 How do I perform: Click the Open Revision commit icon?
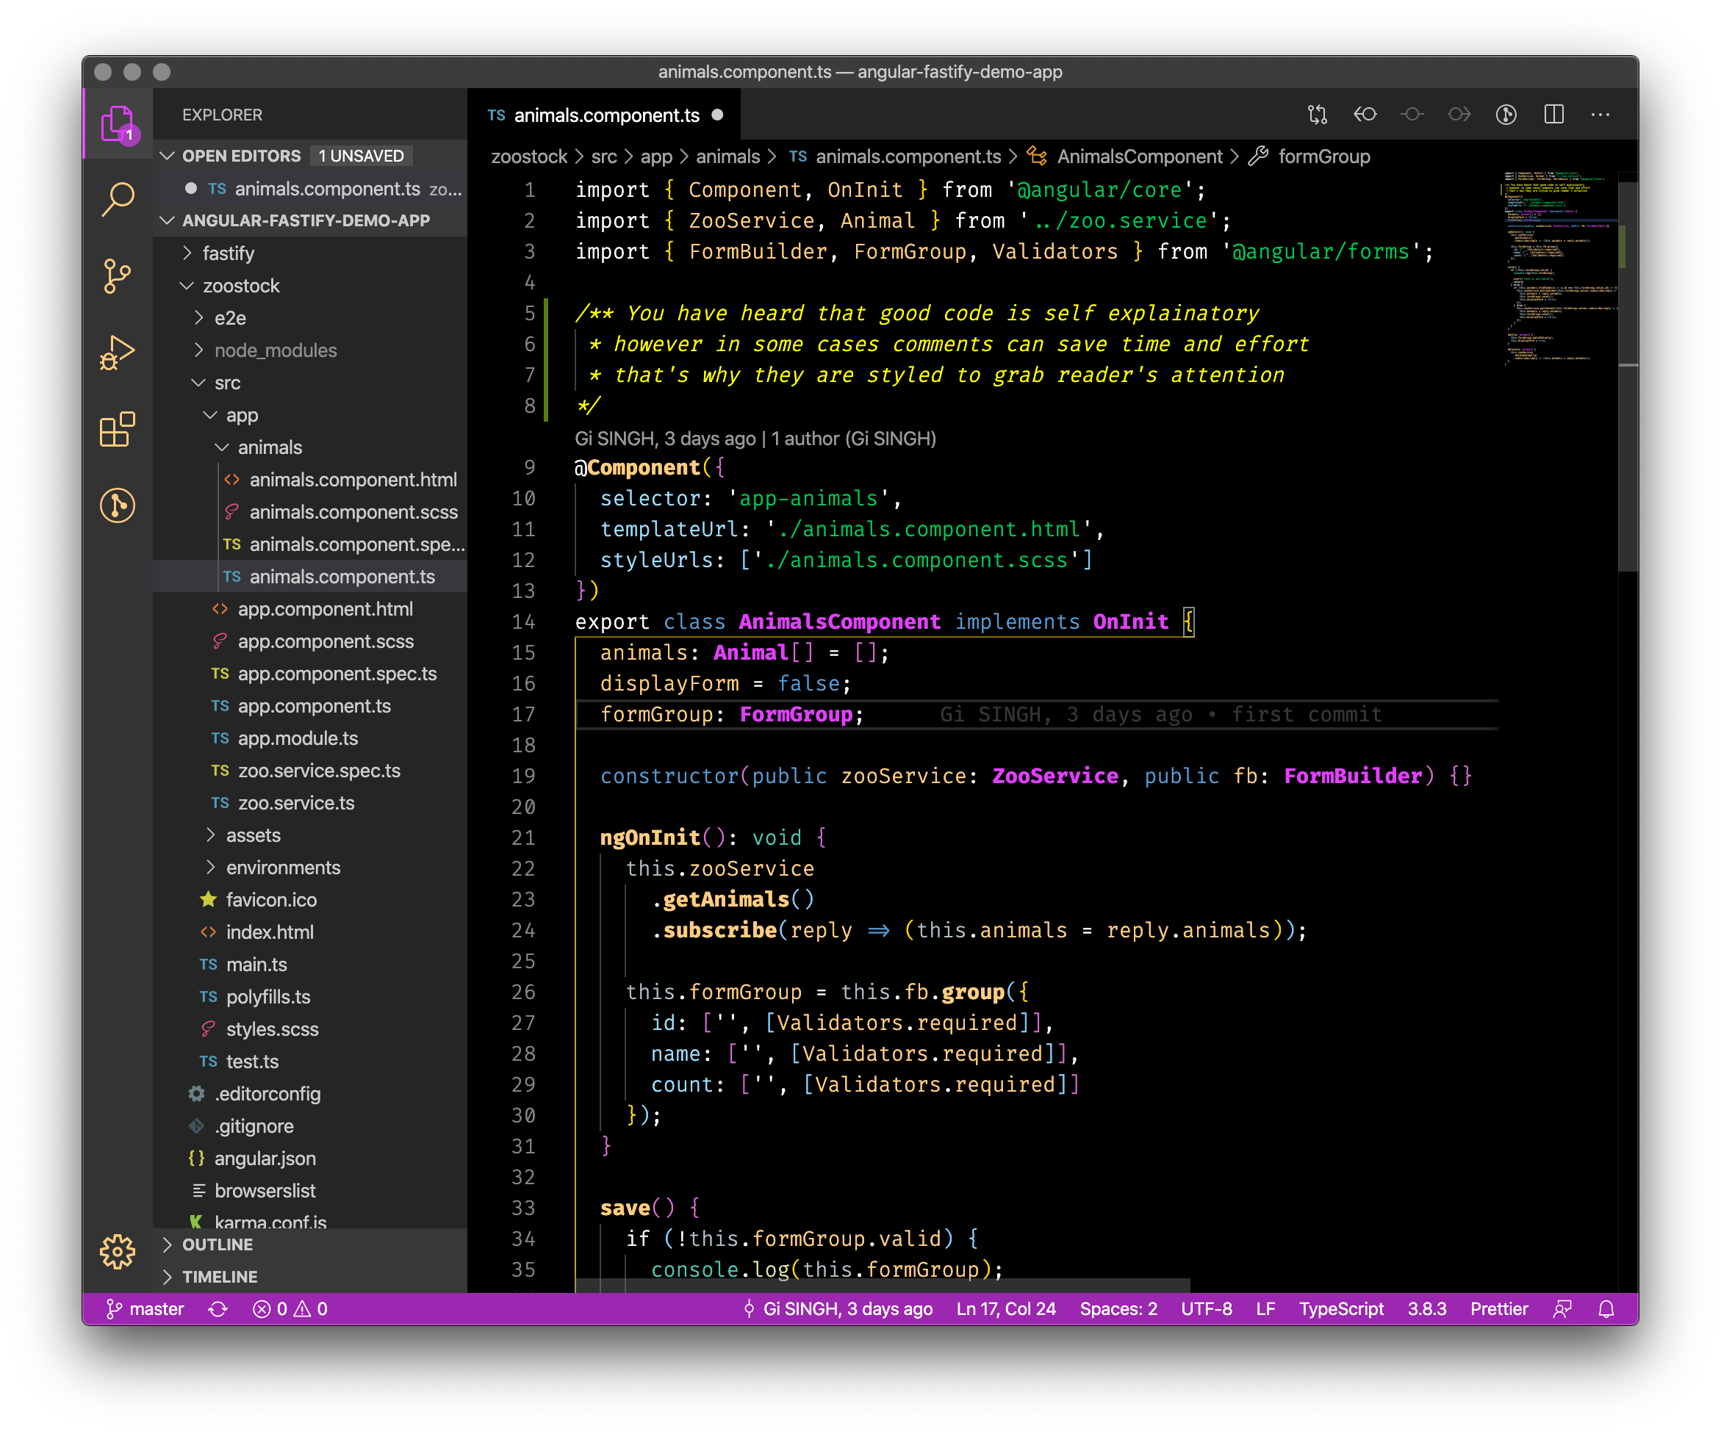coord(1412,115)
